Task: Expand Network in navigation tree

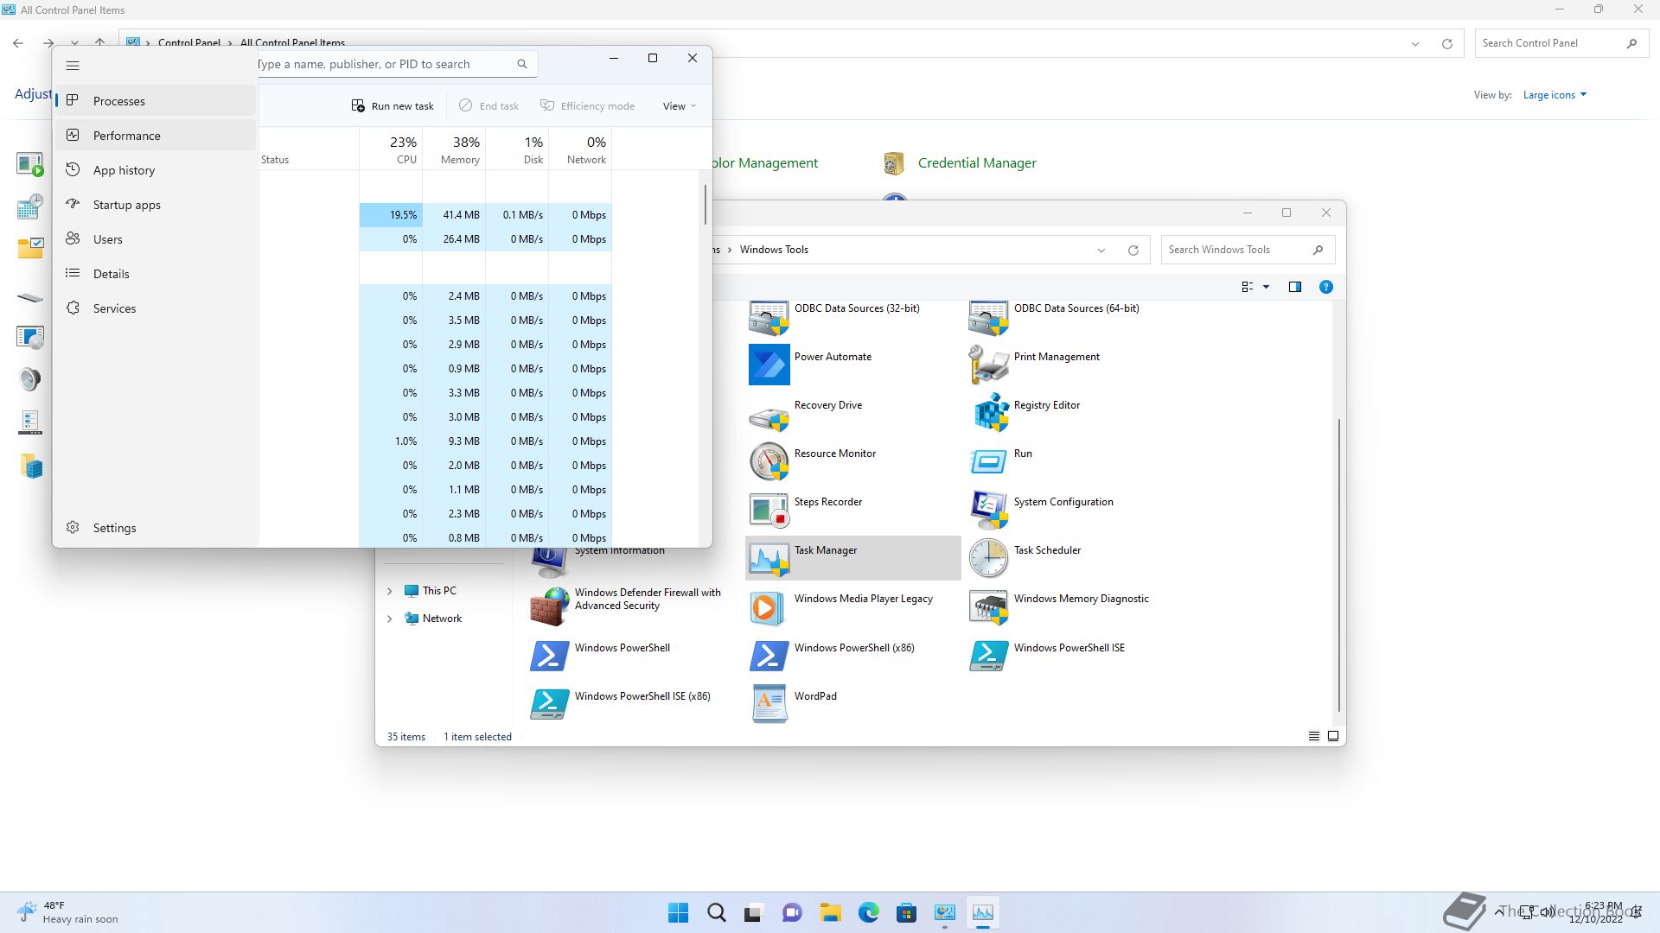Action: [389, 619]
